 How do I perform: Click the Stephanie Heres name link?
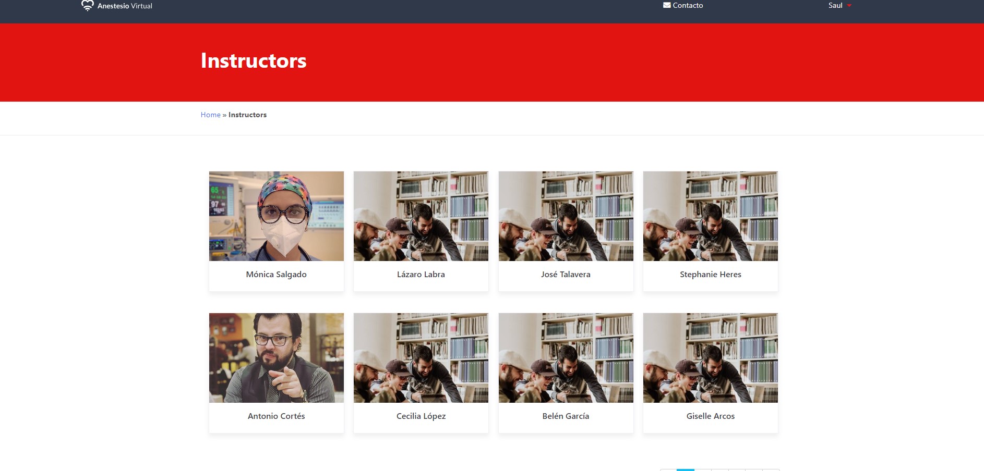(x=710, y=275)
